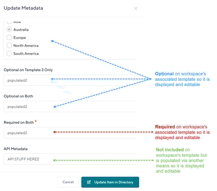Click the red required asterisk
217x191 pixels.
coord(36,121)
